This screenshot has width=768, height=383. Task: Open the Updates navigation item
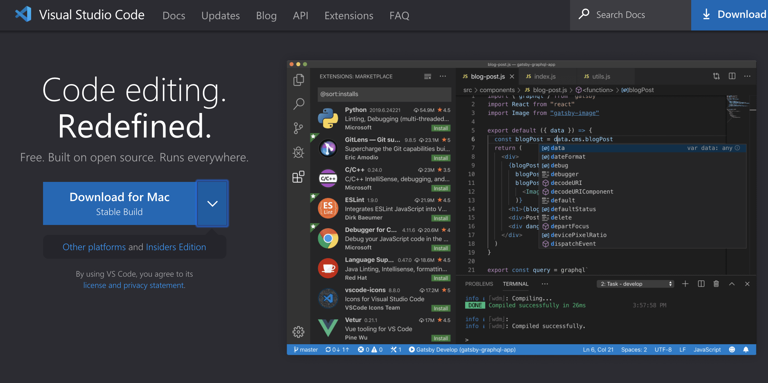220,15
